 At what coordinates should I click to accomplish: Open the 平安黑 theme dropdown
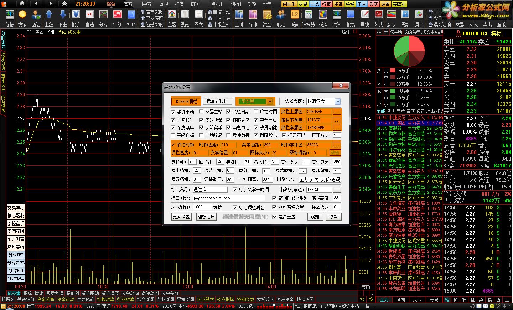(255, 101)
